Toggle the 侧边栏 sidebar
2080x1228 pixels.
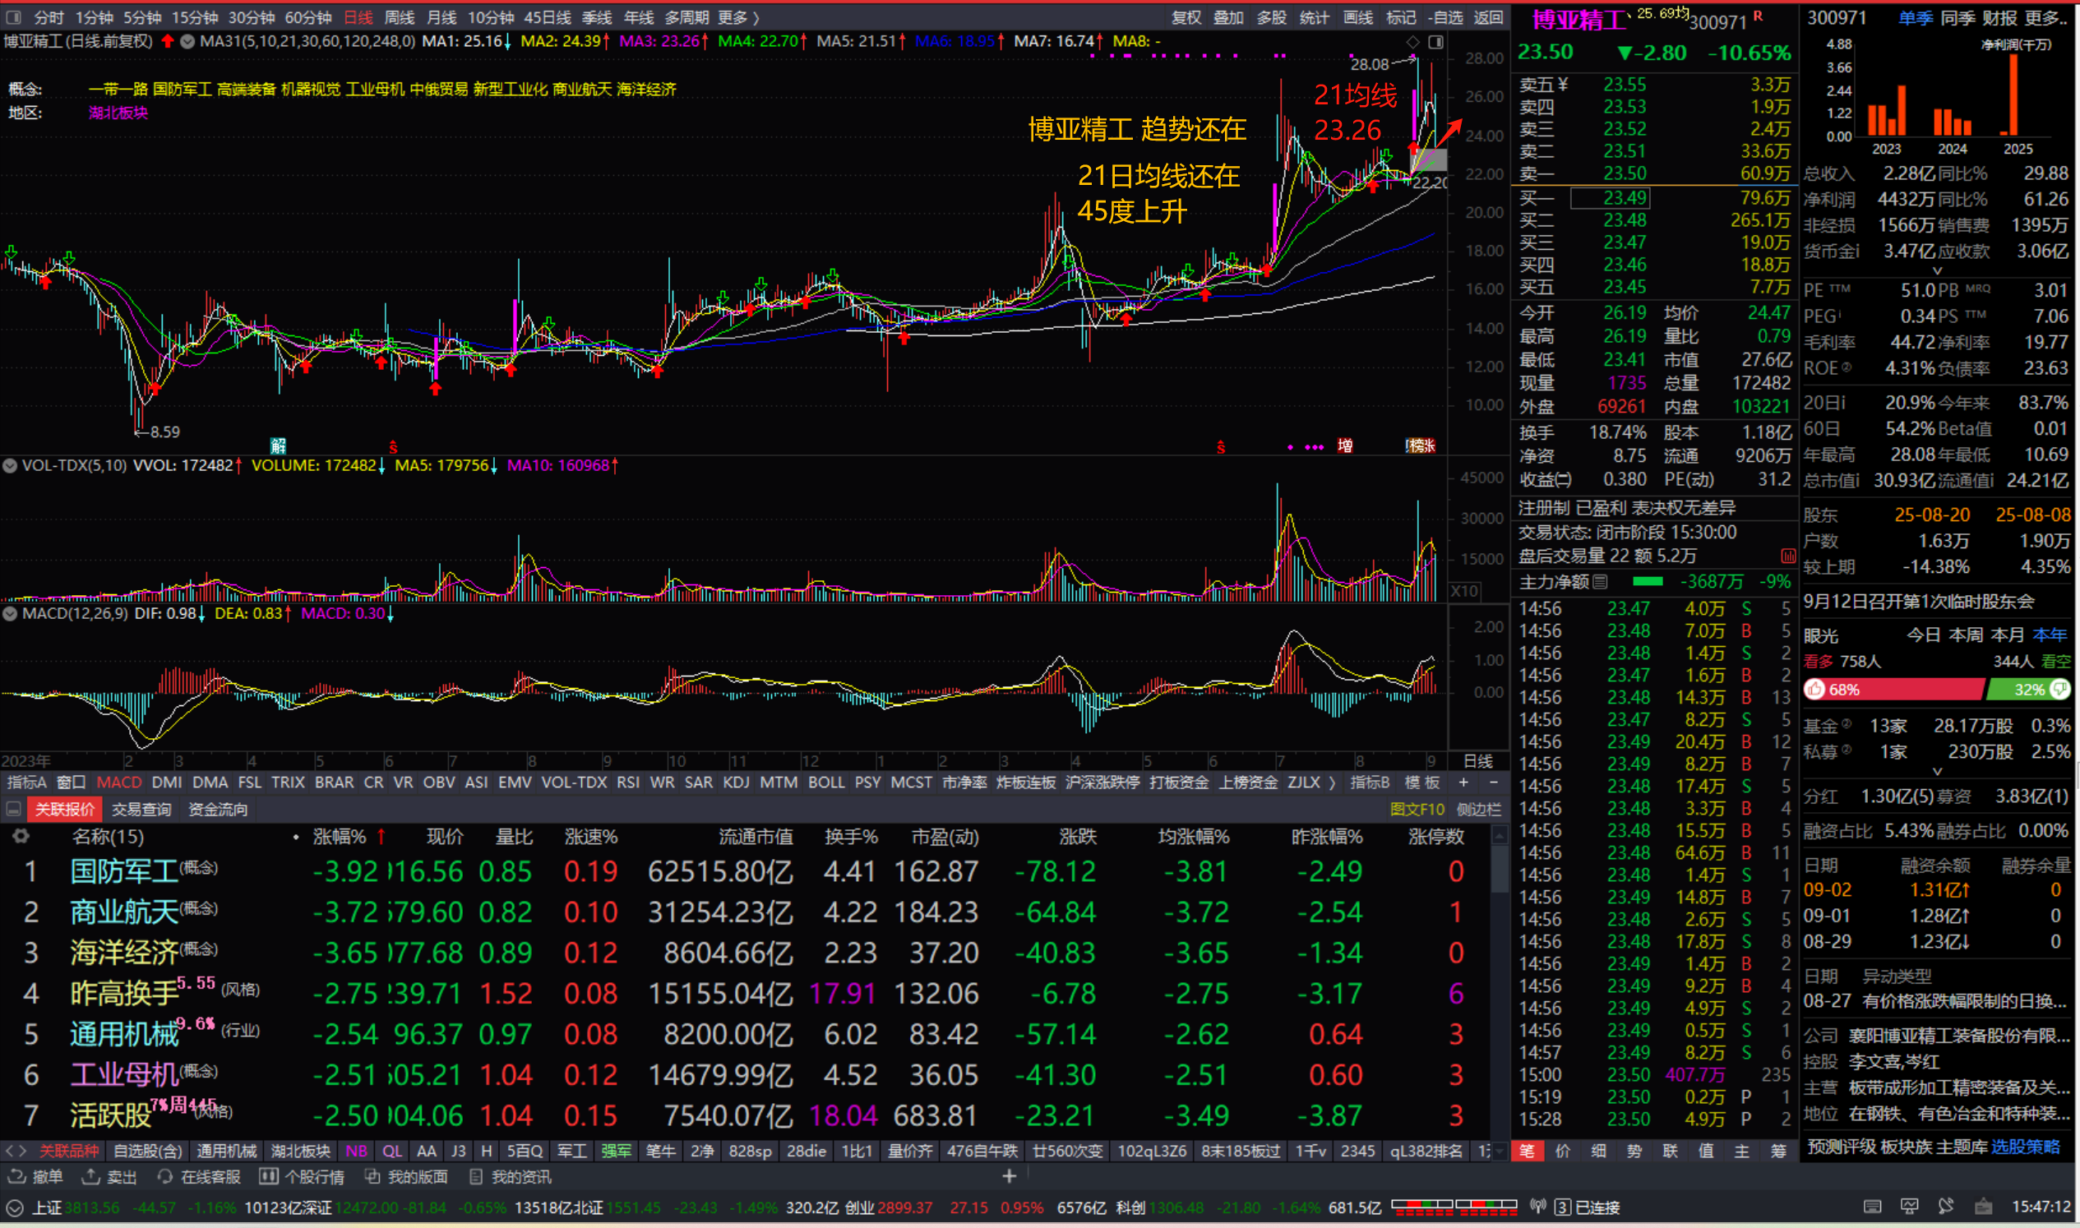tap(1478, 810)
